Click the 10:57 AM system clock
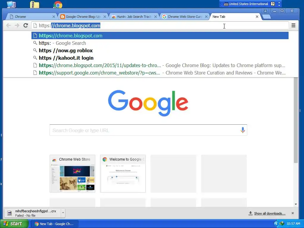304x228 pixels. [293, 224]
